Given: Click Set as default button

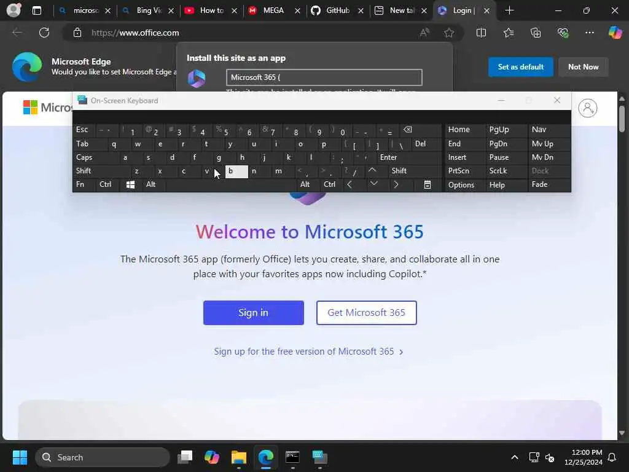Looking at the screenshot, I should pos(521,66).
